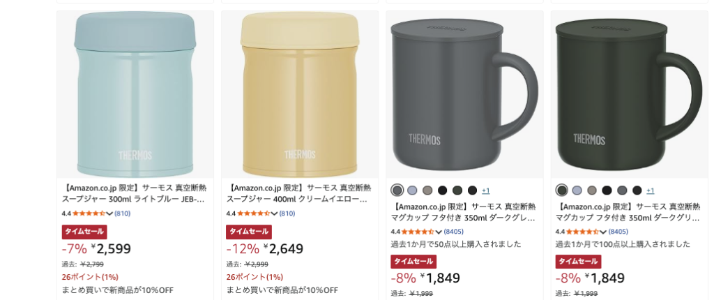
Task: Select light blue swatch under dark gray mug
Action: point(412,190)
